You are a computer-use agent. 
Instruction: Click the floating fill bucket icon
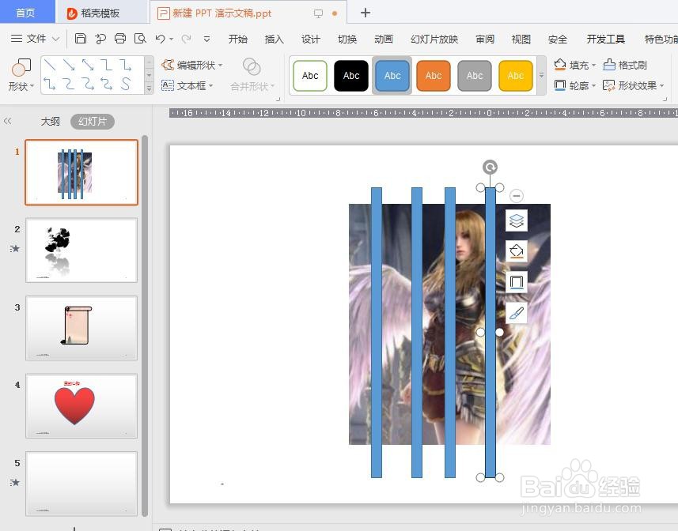(517, 251)
